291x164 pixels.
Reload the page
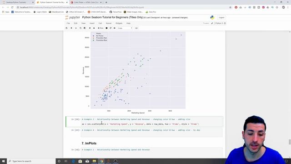click(x=12, y=7)
